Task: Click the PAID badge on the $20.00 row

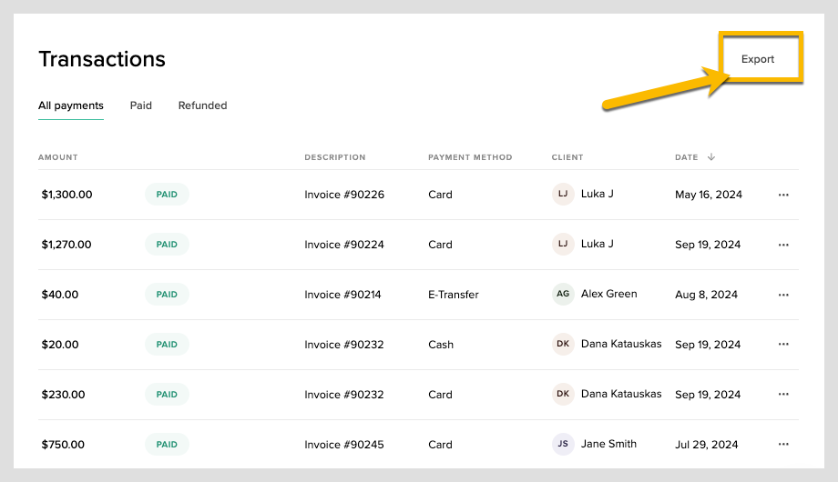Action: pyautogui.click(x=167, y=345)
